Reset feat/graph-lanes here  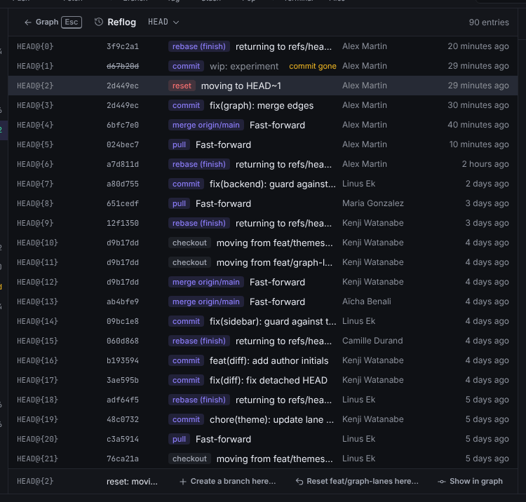357,481
